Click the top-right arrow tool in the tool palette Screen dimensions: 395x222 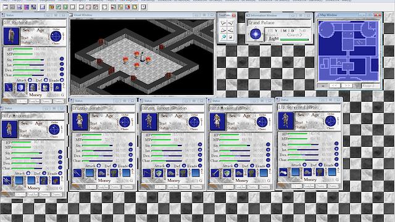pyautogui.click(x=231, y=23)
